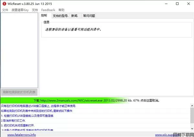This screenshot has width=194, height=137.
Task: Click the green download progress bar to cancel
Action: point(97,100)
